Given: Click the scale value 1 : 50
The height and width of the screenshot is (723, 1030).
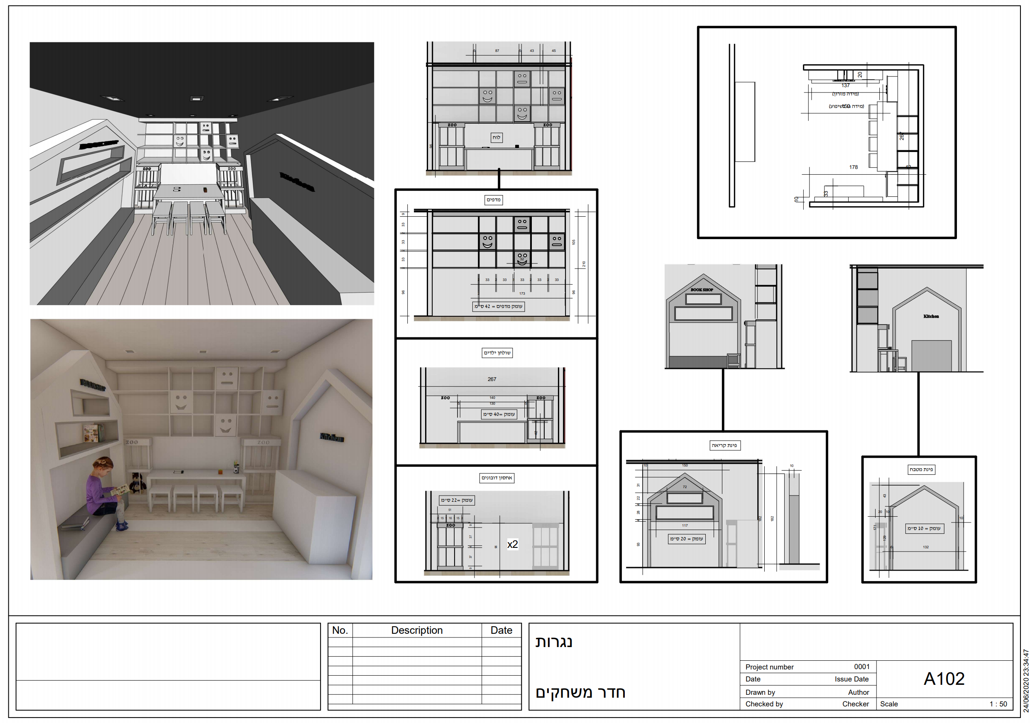Looking at the screenshot, I should click(998, 704).
